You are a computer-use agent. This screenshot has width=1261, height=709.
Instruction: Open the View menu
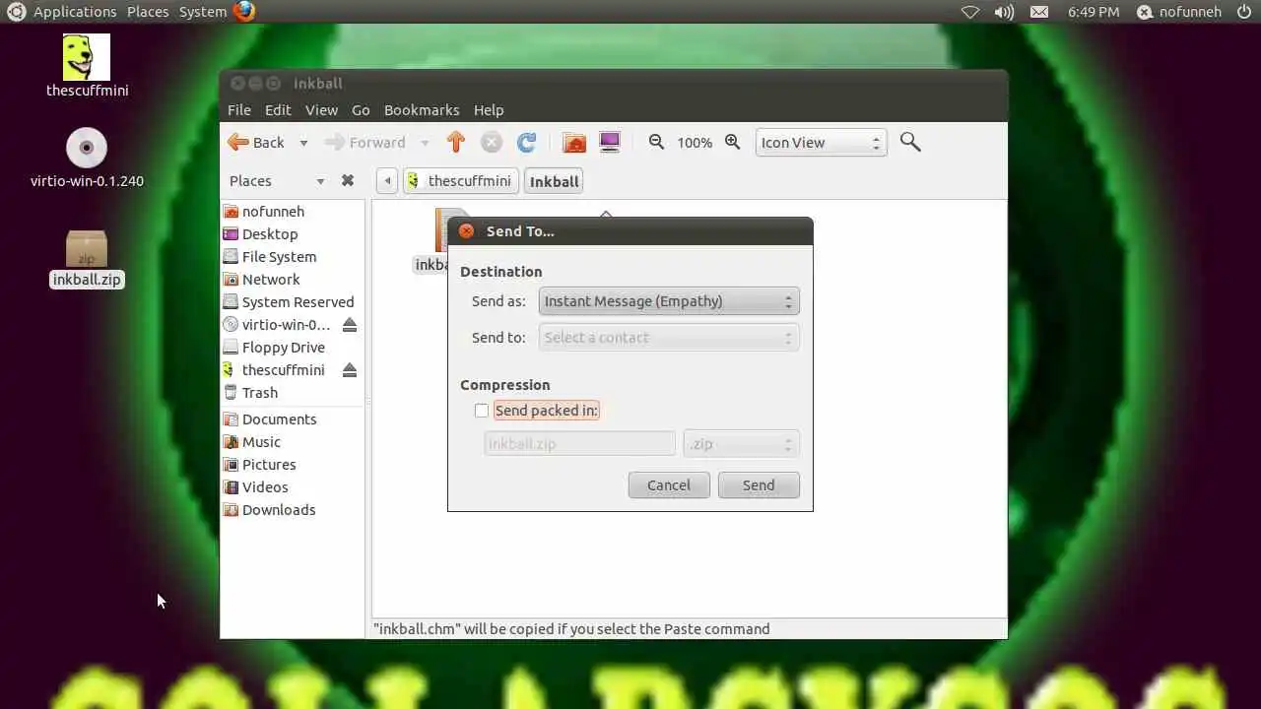click(x=321, y=110)
